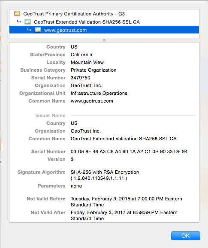The image size is (208, 248).
Task: Click the Signature Algorithm label
Action: (x=42, y=172)
